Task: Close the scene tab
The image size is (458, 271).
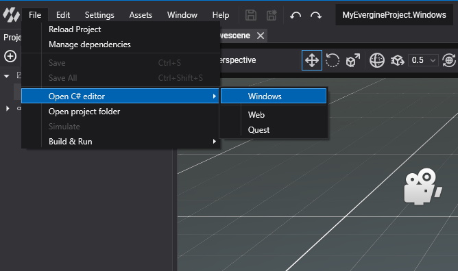Action: click(x=261, y=36)
